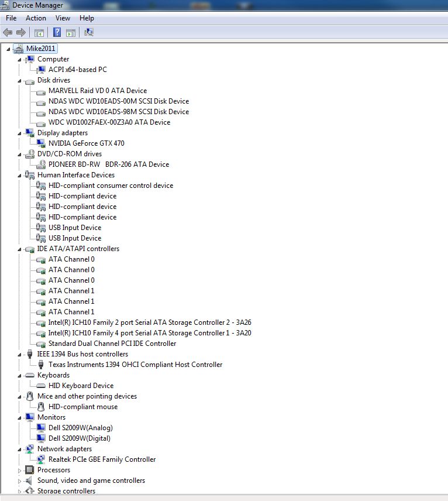Viewport: 448px width, 501px height.
Task: Click the Storage controllers category icon
Action: pyautogui.click(x=30, y=490)
